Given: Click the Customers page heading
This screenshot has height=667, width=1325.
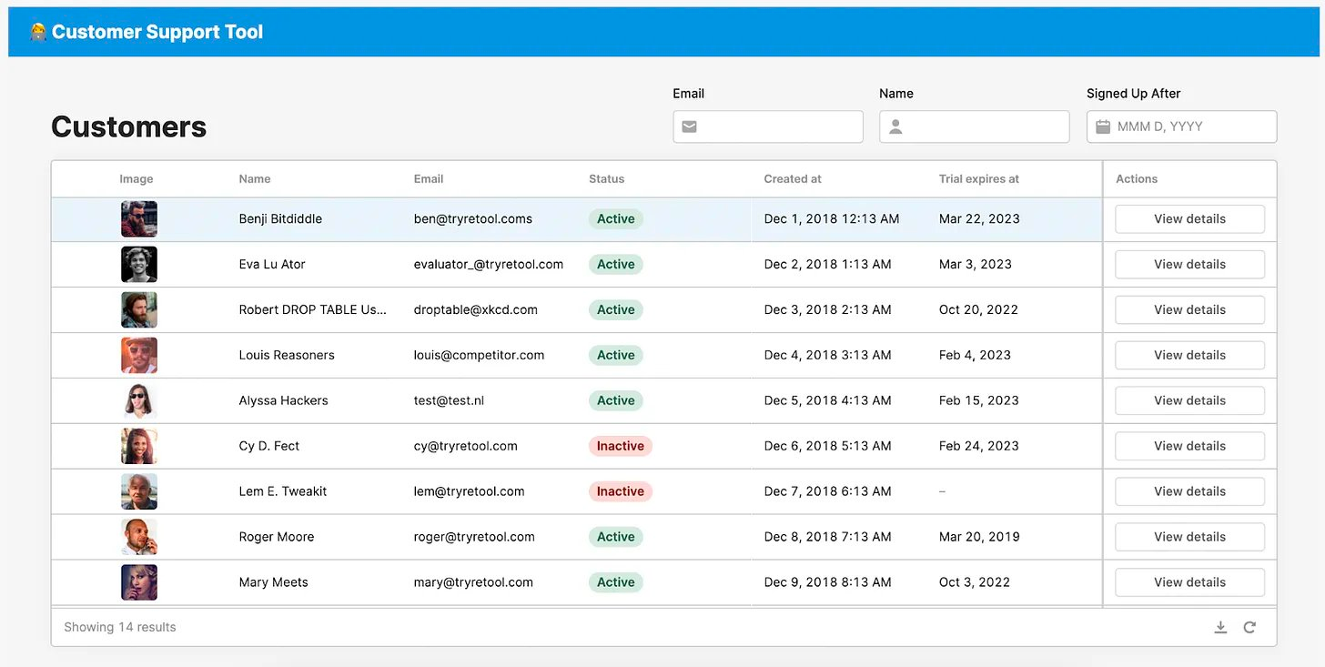Looking at the screenshot, I should point(129,126).
